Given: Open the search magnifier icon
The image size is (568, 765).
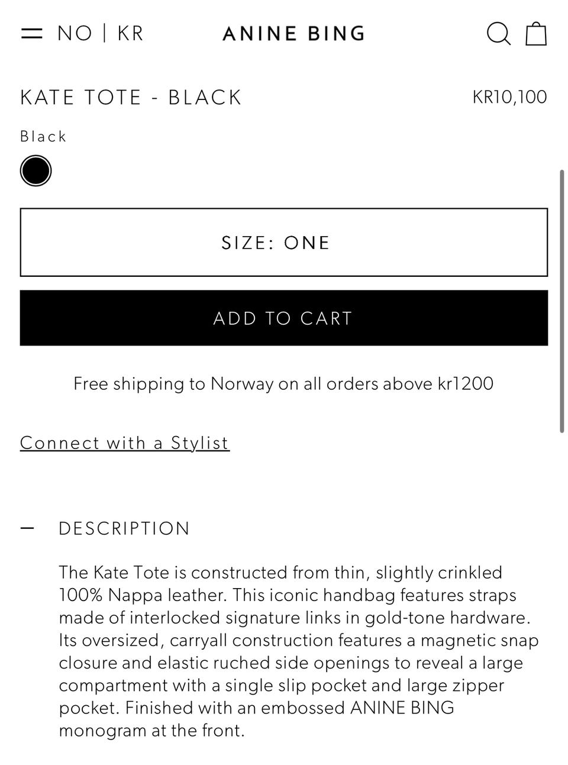Looking at the screenshot, I should click(x=498, y=34).
